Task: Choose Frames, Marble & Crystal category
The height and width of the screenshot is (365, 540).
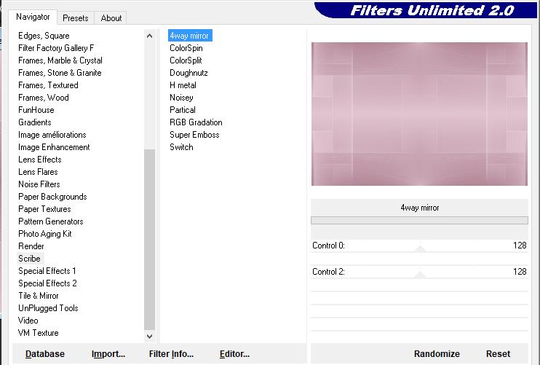Action: pyautogui.click(x=60, y=60)
